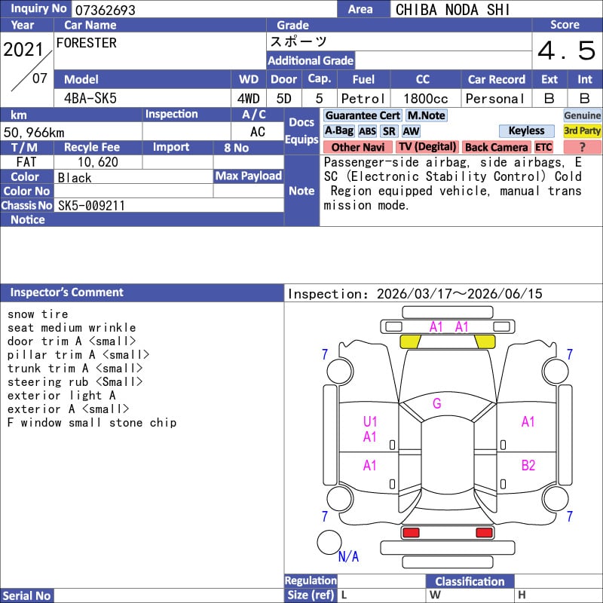Toggle the Back Camera equipment badge
Image resolution: width=603 pixels, height=603 pixels.
pyautogui.click(x=496, y=147)
